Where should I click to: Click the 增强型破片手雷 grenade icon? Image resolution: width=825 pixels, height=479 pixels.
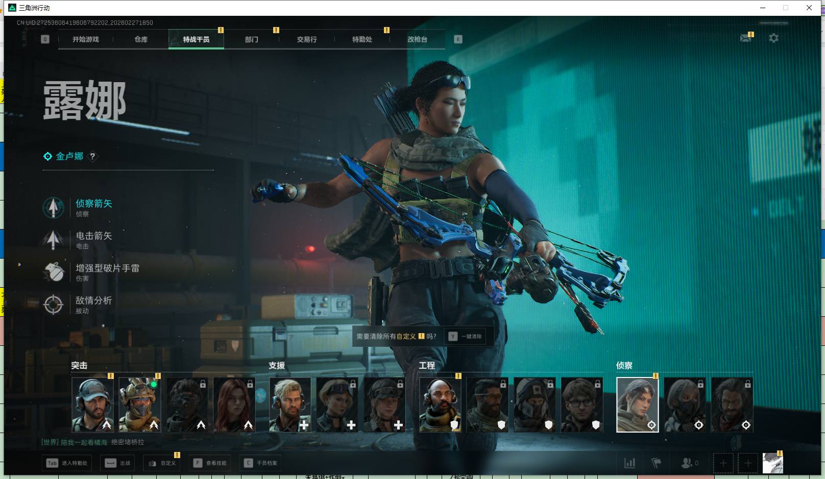pyautogui.click(x=54, y=272)
